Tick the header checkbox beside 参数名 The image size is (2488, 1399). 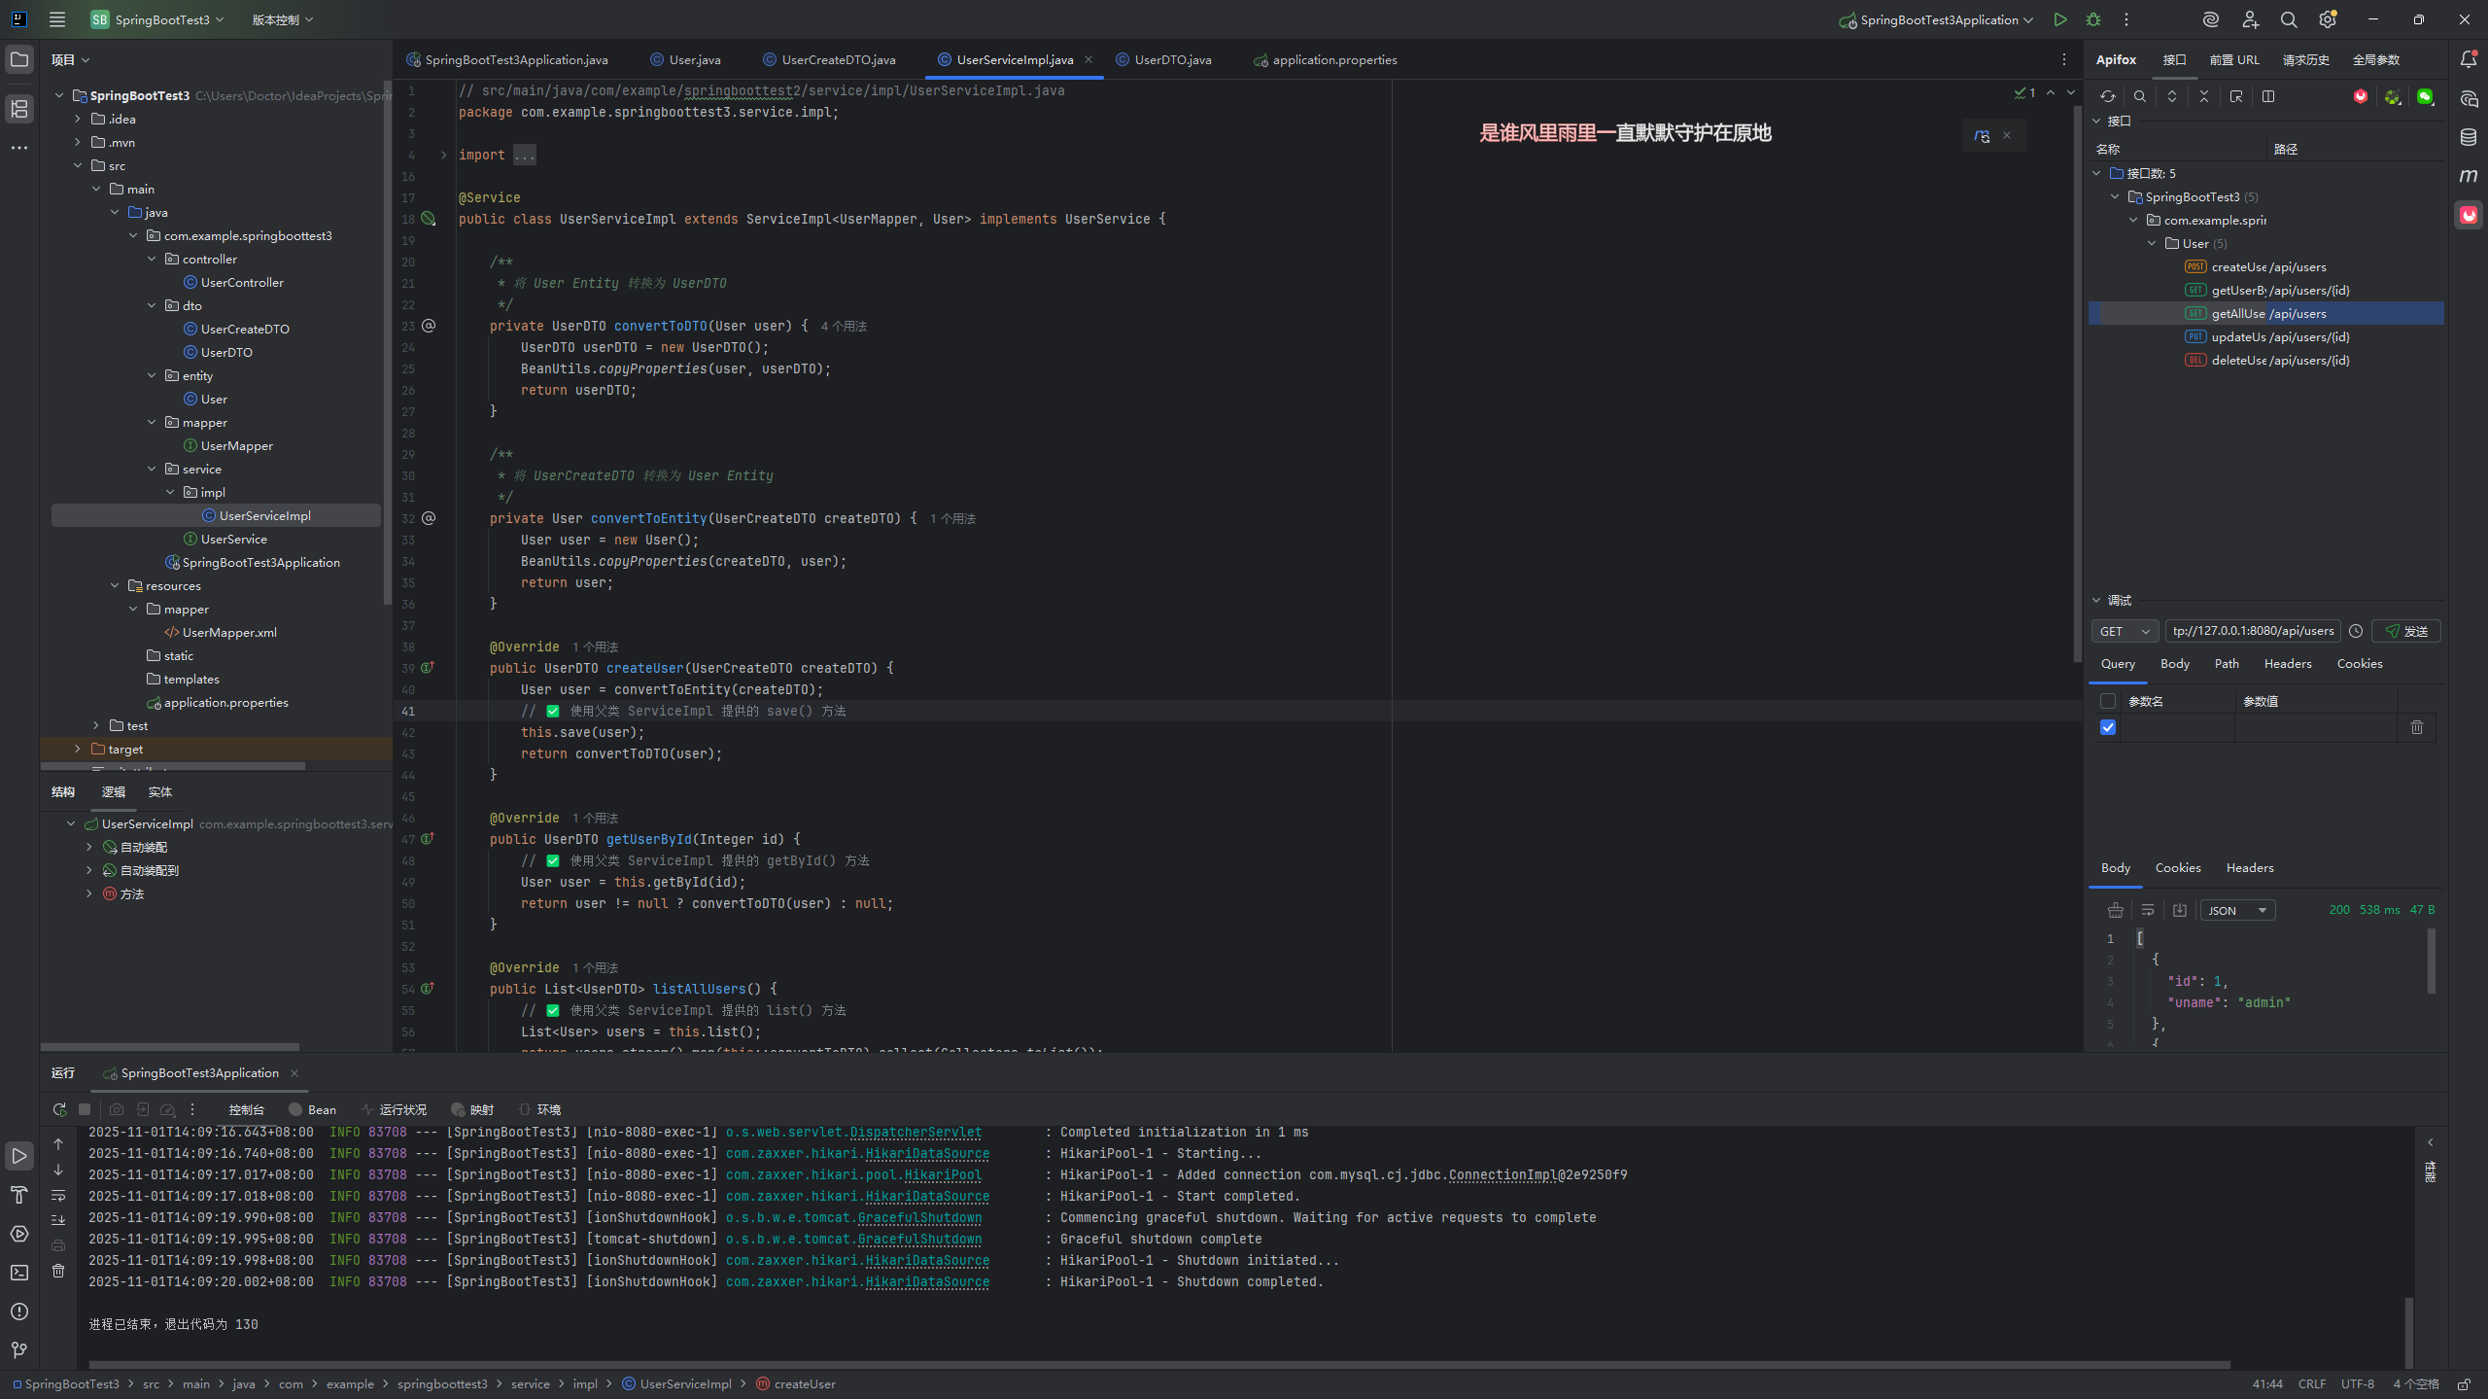[x=2108, y=701]
